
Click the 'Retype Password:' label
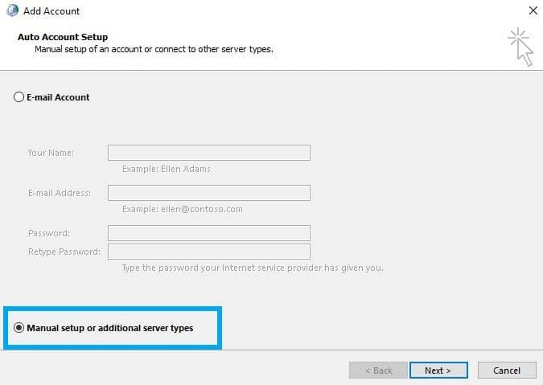[64, 252]
